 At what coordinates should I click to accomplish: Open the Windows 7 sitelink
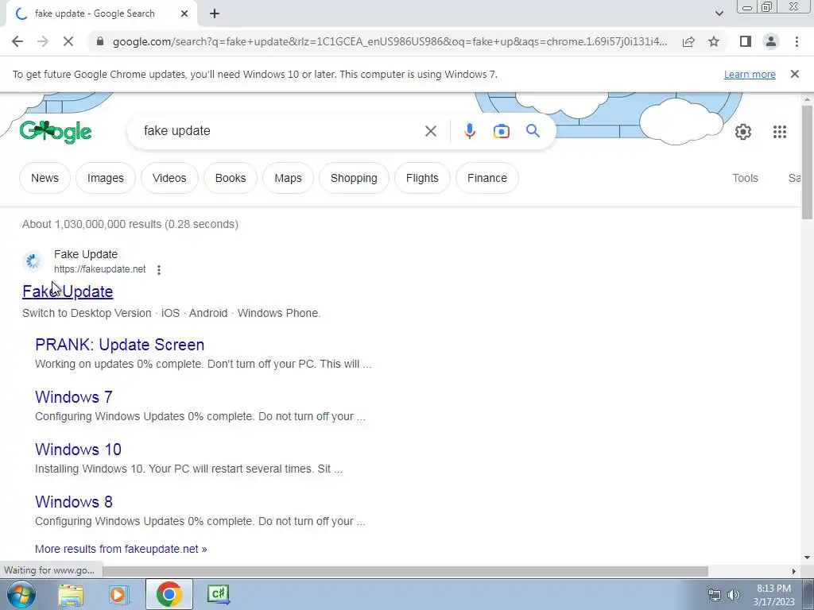click(74, 397)
